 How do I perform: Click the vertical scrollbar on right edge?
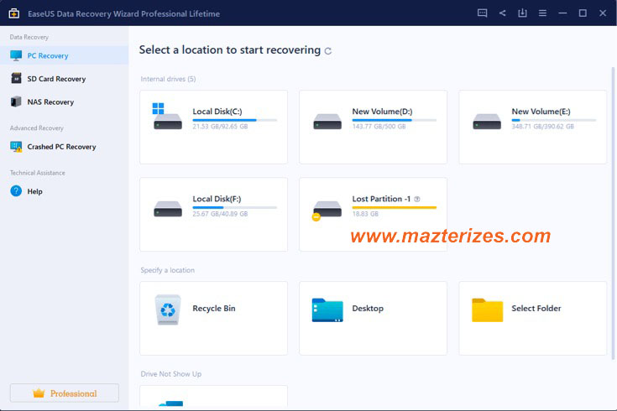coord(613,213)
